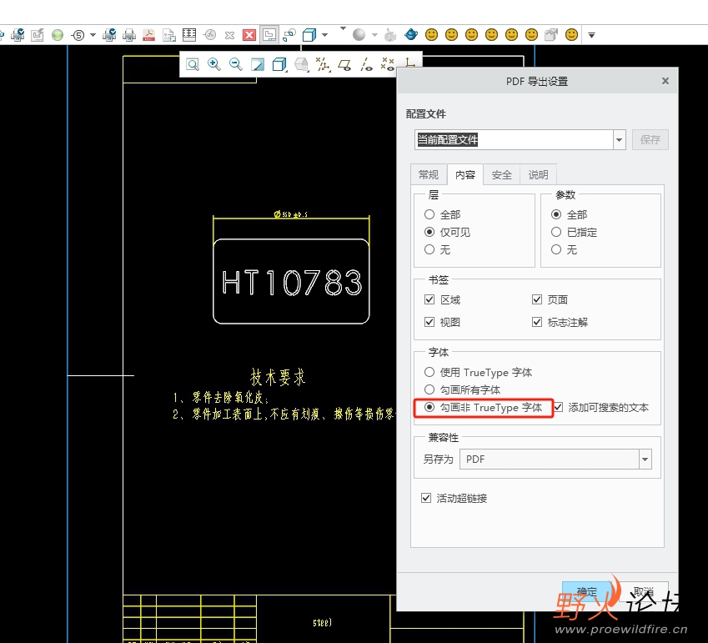Click the overlapping shapes toolbar icon
The image size is (708, 643).
pyautogui.click(x=289, y=35)
